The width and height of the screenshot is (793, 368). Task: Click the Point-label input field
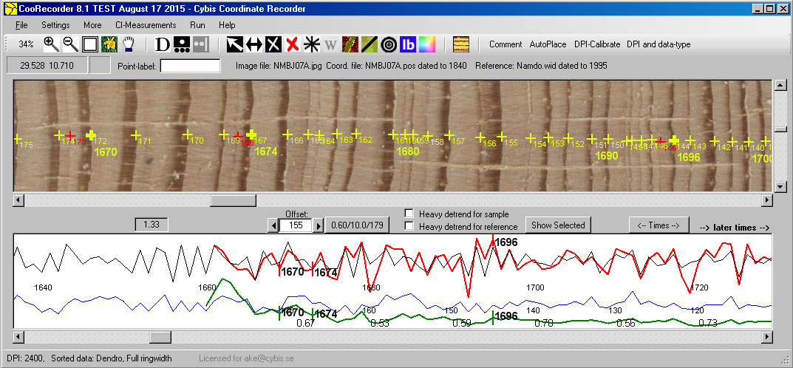click(190, 66)
